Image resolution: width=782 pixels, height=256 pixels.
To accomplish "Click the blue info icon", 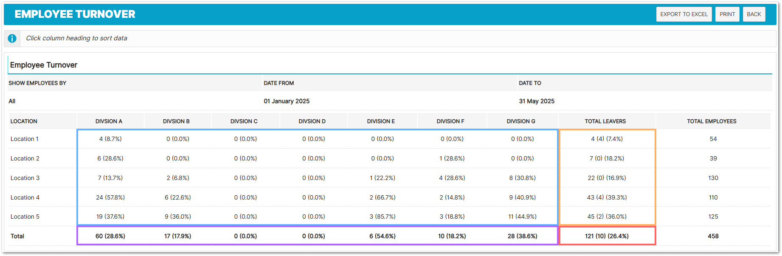I will 12,38.
